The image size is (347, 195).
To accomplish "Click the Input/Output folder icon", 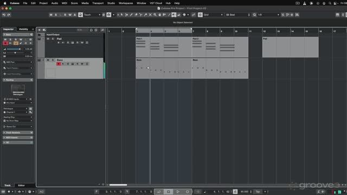I will pos(39,35).
